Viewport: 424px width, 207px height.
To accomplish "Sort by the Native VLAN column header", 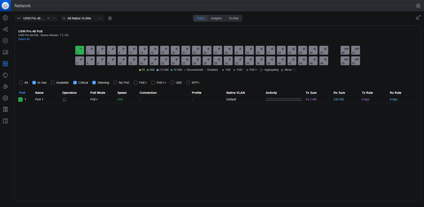I will (235, 93).
